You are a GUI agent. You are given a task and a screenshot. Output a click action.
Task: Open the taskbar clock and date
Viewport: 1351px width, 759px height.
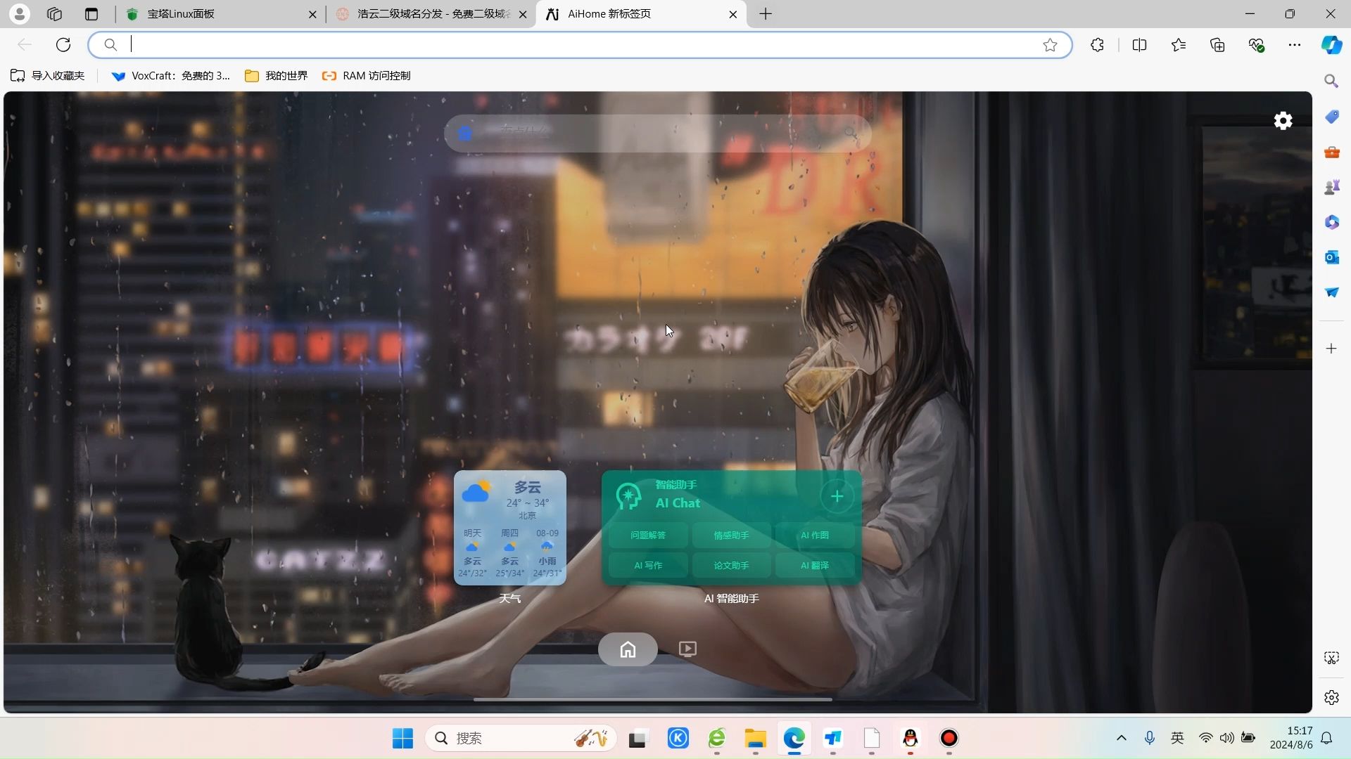[1291, 738]
